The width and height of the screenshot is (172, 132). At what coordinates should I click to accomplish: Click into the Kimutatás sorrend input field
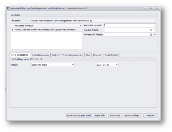click(x=130, y=26)
